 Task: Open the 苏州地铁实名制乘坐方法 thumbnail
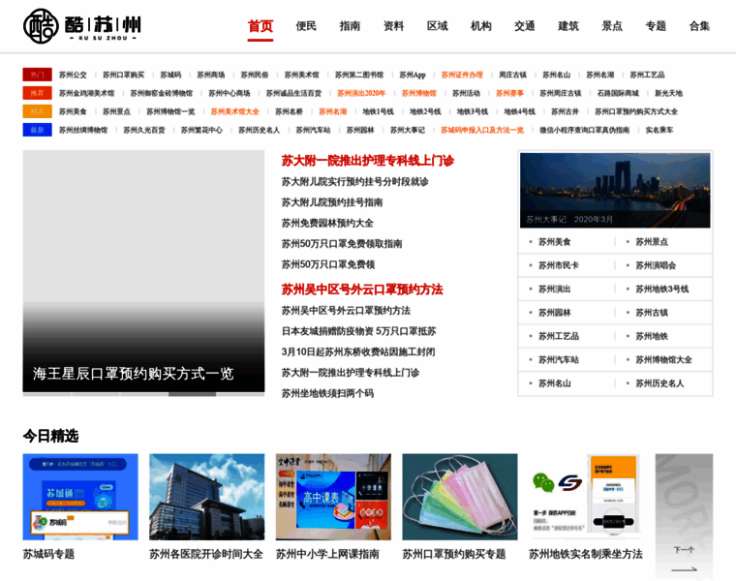[586, 497]
